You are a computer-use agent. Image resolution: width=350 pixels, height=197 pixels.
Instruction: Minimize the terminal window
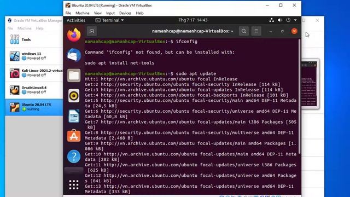click(271, 31)
